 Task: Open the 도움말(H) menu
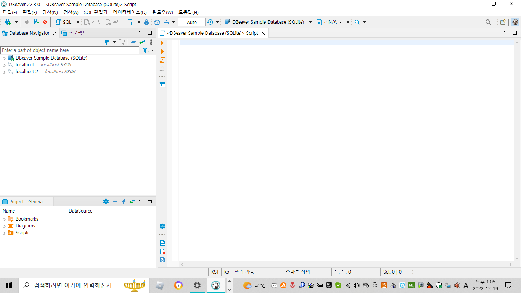(x=189, y=12)
